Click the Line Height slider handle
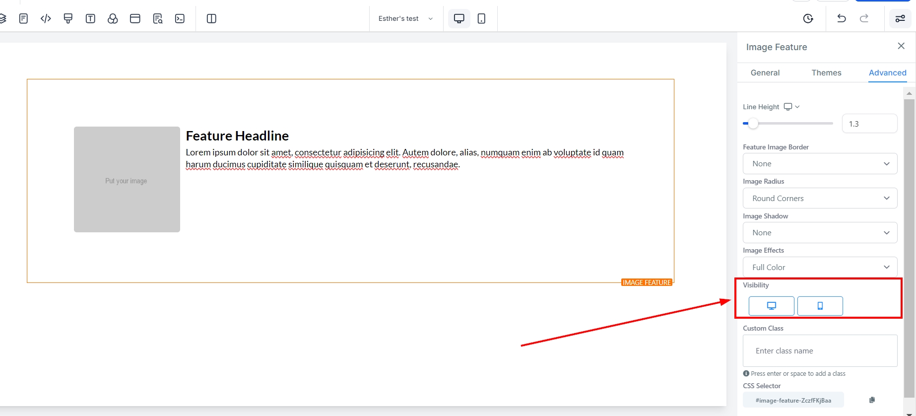This screenshot has height=416, width=916. (753, 124)
